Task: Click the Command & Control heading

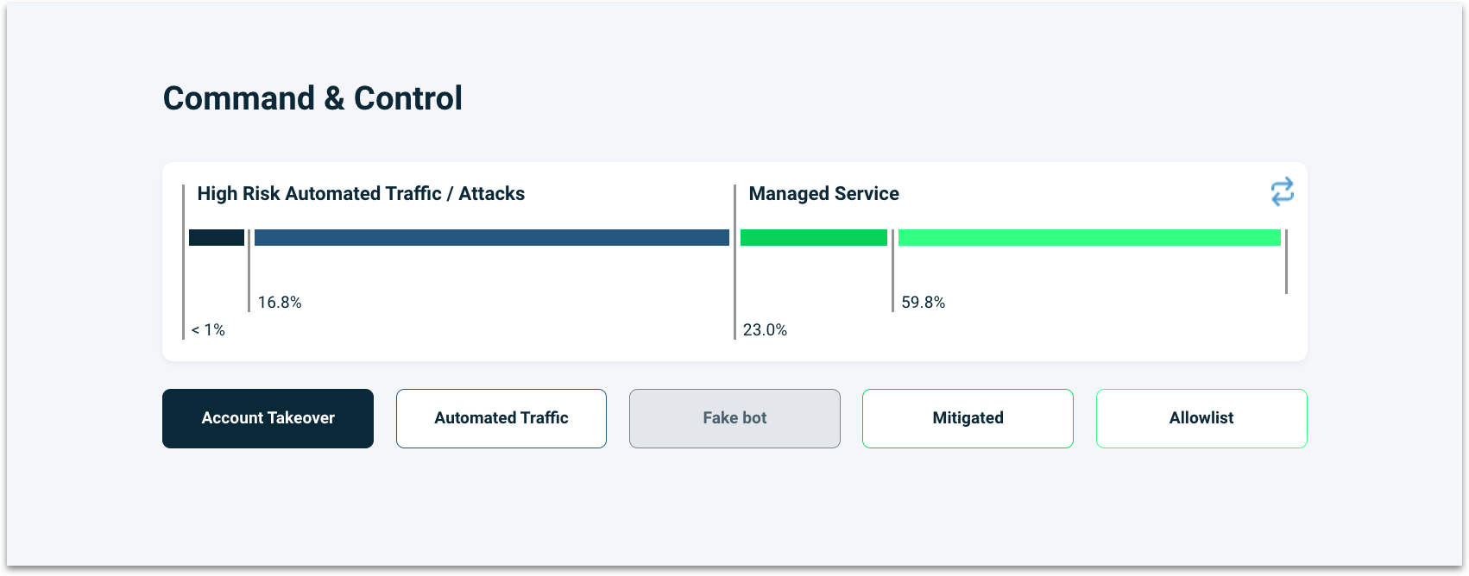Action: [312, 97]
